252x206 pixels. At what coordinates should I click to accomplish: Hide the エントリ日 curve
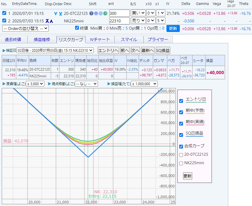click(x=181, y=101)
